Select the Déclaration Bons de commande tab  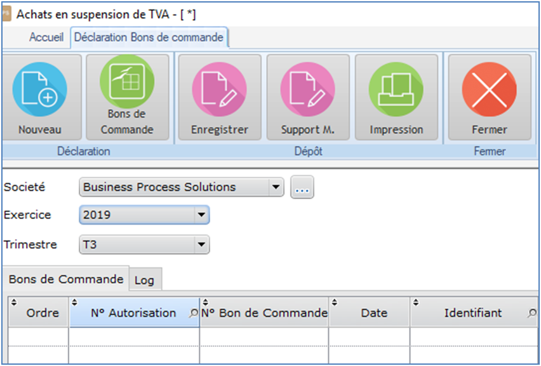pyautogui.click(x=149, y=37)
